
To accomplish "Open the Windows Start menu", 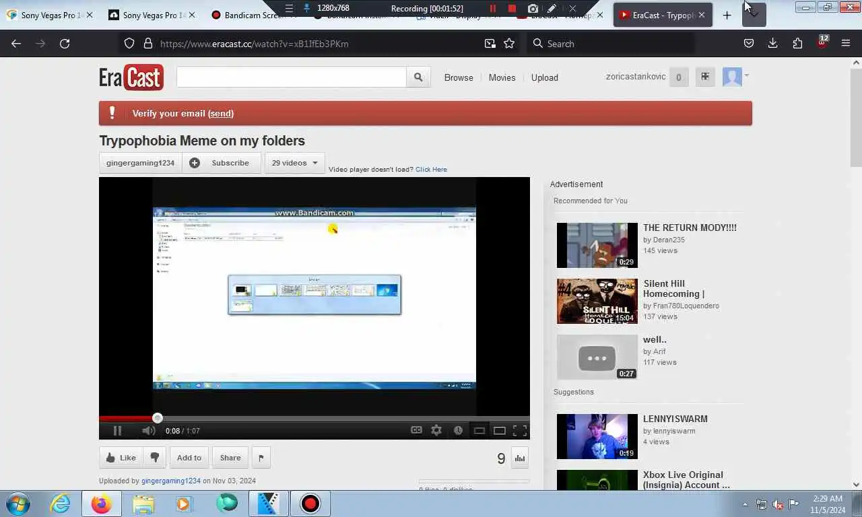I will point(18,504).
